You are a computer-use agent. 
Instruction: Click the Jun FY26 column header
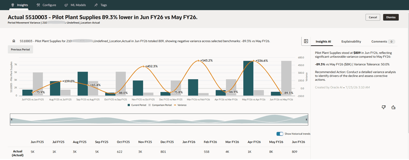298,142
